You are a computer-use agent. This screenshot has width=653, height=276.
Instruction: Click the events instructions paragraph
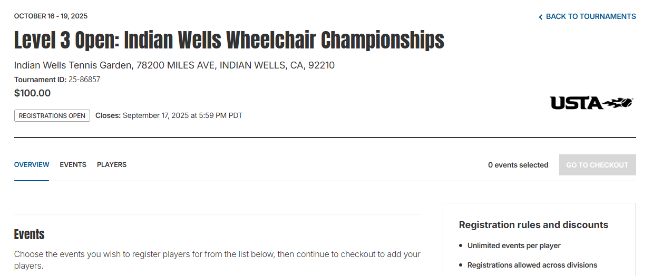pyautogui.click(x=217, y=260)
